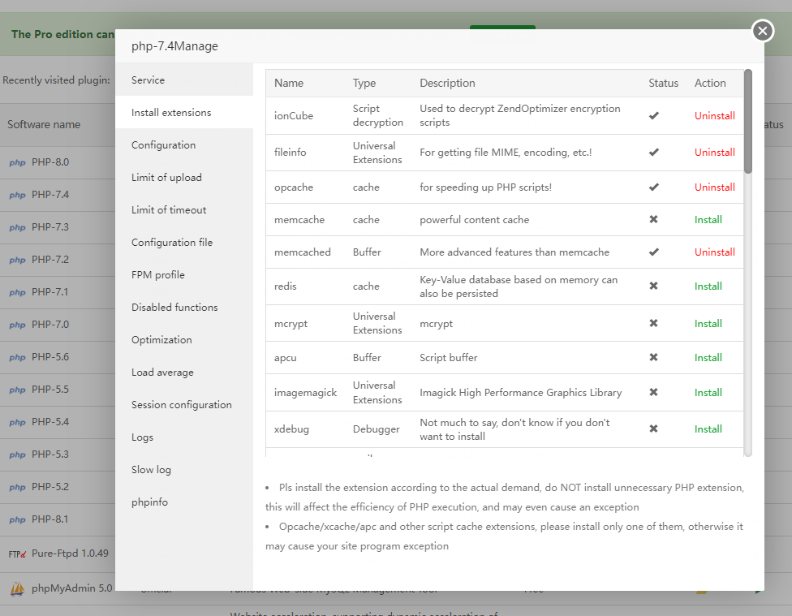Close the php-7.4 Manage dialog
Screen dimensions: 792x616
[762, 31]
